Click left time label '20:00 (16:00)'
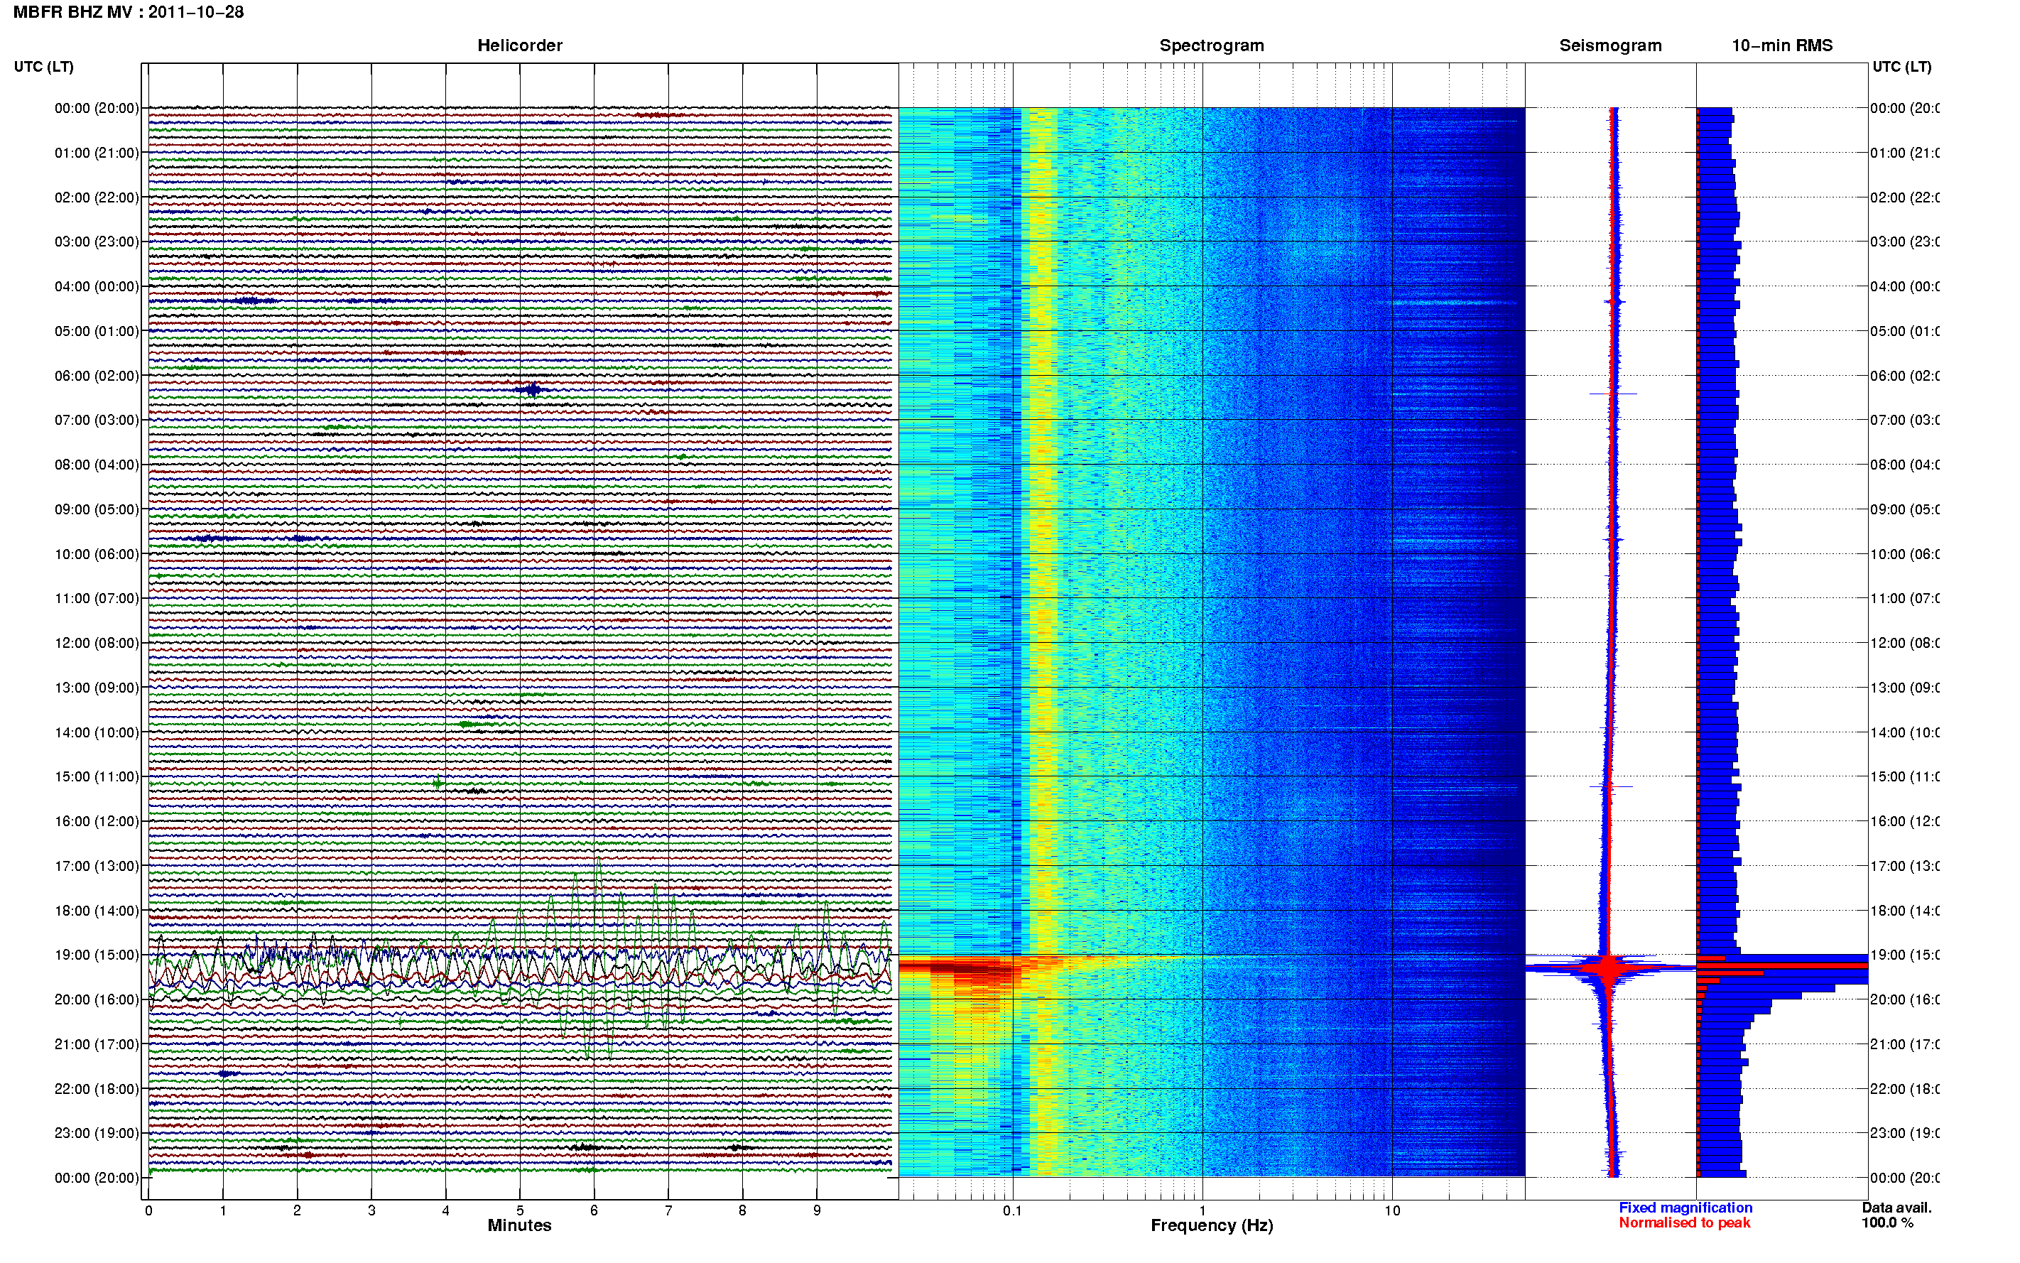 tap(97, 999)
